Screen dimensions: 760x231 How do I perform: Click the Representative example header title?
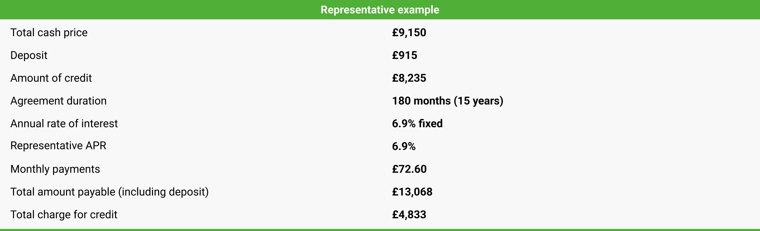point(380,10)
